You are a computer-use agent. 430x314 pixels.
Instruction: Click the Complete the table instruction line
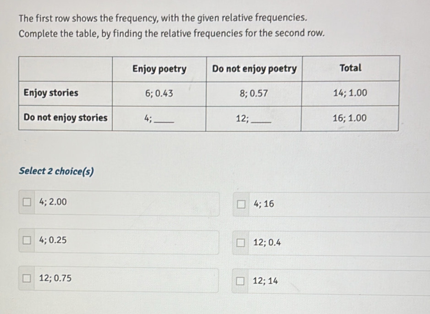coord(172,33)
